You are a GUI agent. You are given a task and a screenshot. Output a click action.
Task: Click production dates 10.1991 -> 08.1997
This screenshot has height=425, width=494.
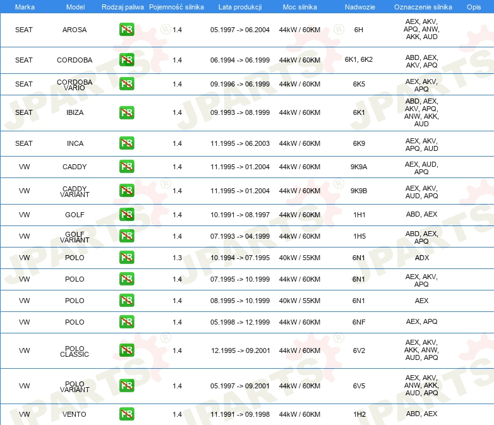click(240, 215)
